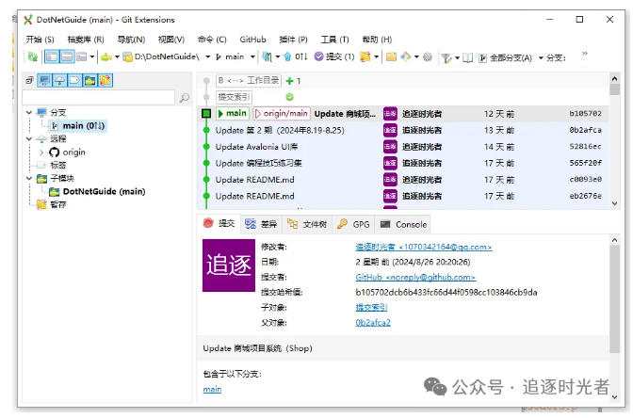Open the D:\DotNetGuide\ repository path dropdown
Viewport: 633px width, 418px height.
207,56
